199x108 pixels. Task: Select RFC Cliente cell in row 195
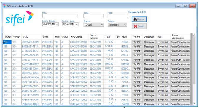tap(79, 64)
